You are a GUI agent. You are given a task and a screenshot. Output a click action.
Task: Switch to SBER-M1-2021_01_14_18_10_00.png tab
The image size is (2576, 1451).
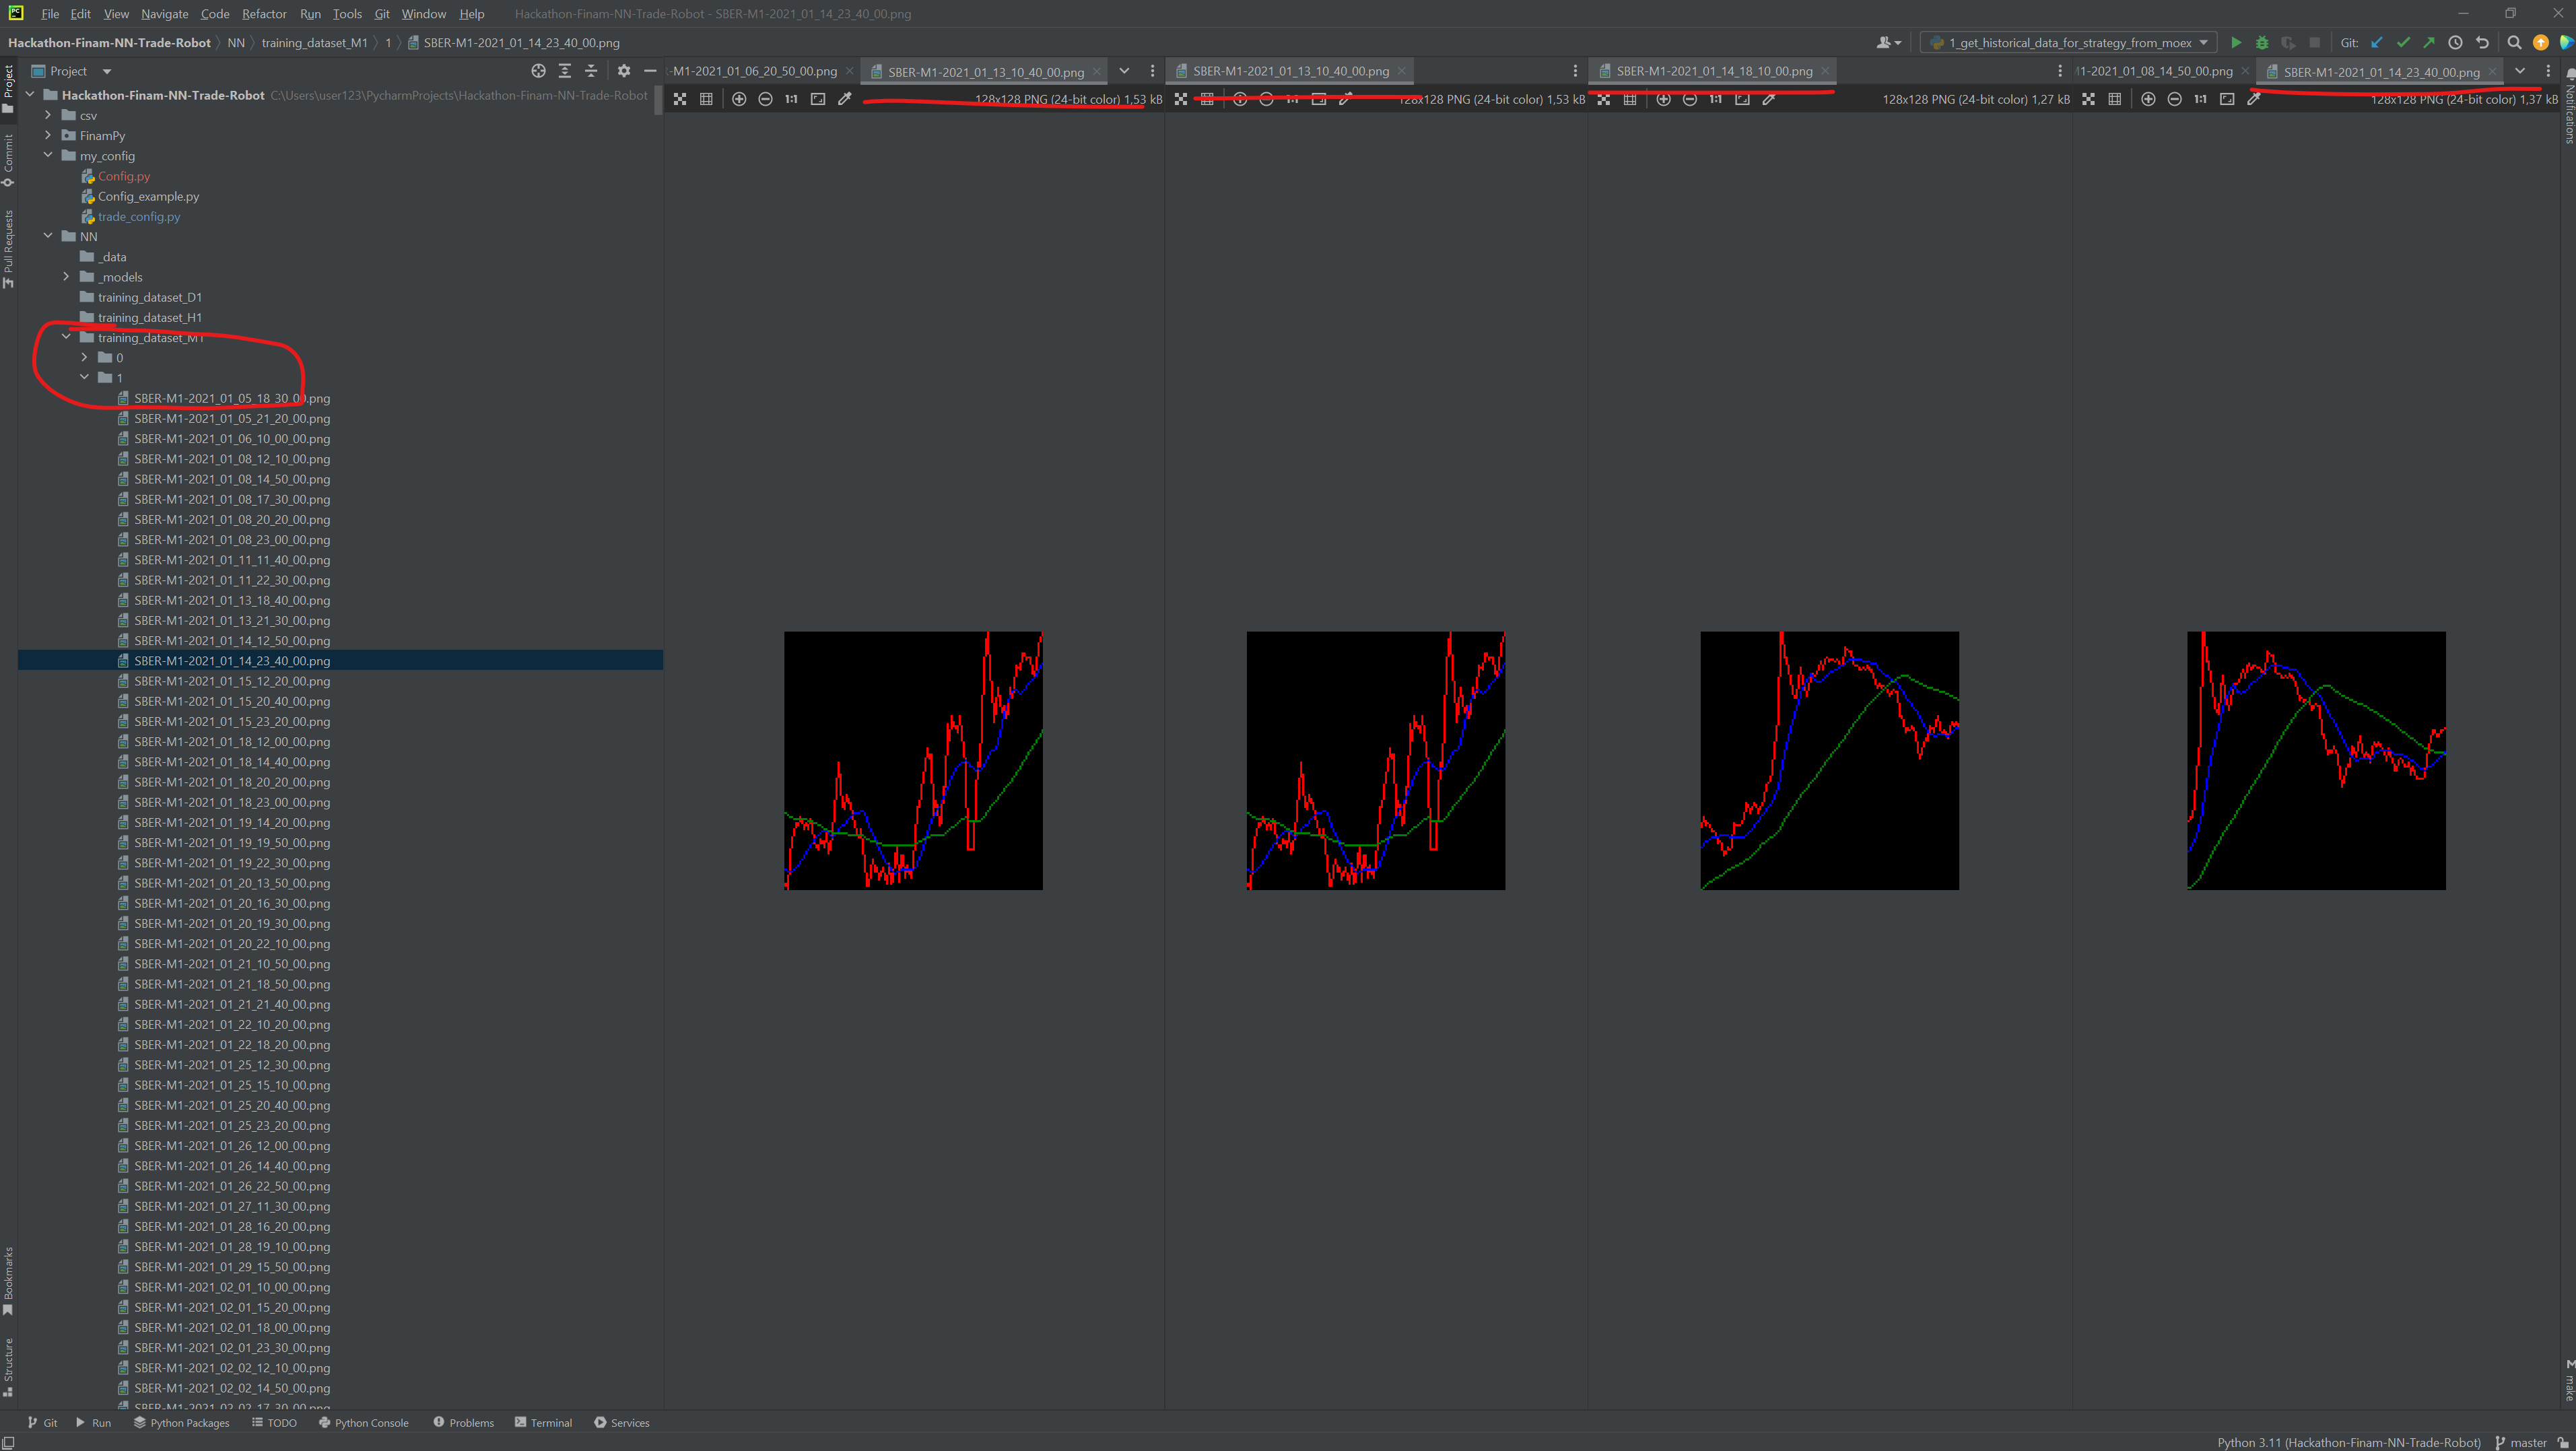click(1713, 71)
